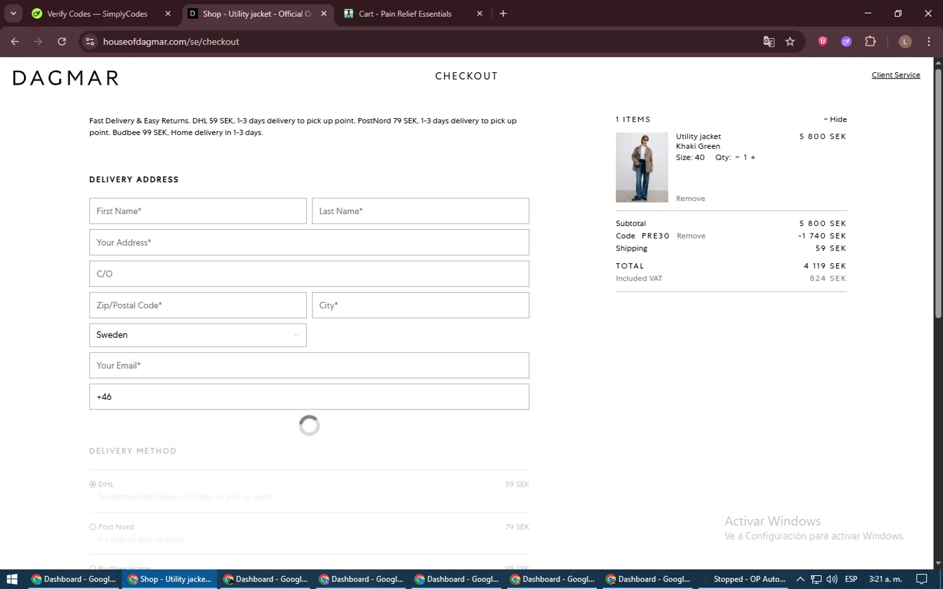Click the translate page icon
Image resolution: width=943 pixels, height=589 pixels.
[x=769, y=41]
